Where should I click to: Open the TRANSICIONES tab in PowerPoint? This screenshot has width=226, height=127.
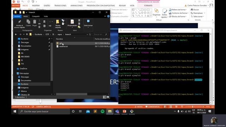[x=60, y=6]
